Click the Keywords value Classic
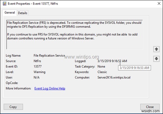The width and height of the screenshot is (163, 114). (102, 72)
